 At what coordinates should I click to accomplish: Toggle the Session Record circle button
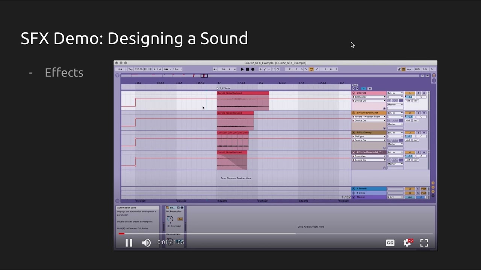pos(278,69)
